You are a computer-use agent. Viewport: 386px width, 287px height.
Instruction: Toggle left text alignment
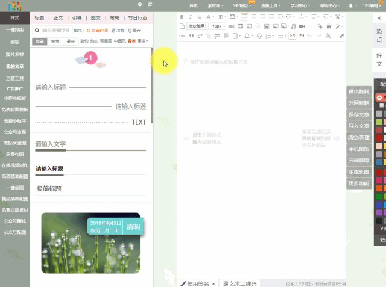(244, 17)
